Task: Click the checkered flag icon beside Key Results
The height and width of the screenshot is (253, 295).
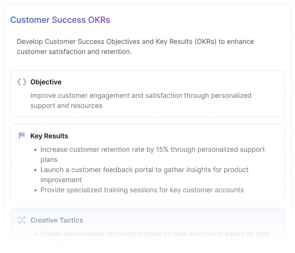Action: coord(22,136)
